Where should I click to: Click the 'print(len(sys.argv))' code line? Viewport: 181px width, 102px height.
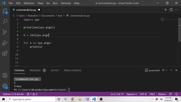coord(39,27)
